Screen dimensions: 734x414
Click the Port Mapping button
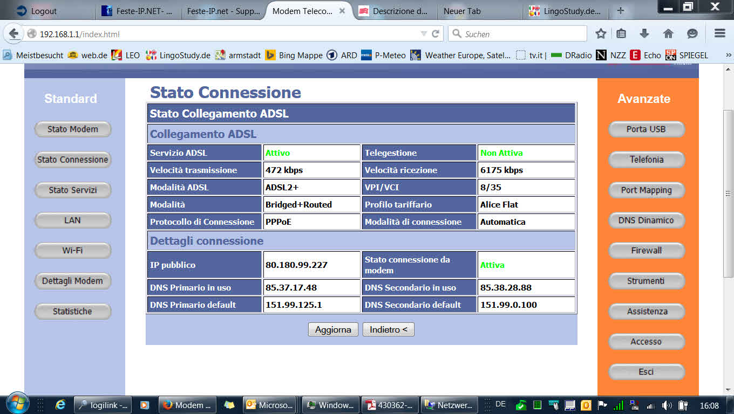point(646,190)
